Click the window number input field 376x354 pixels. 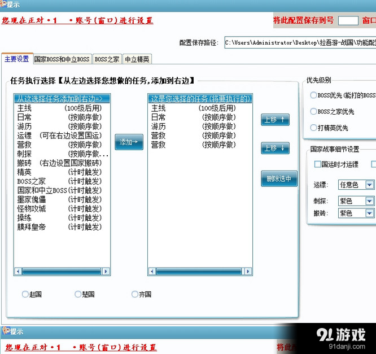pyautogui.click(x=348, y=21)
